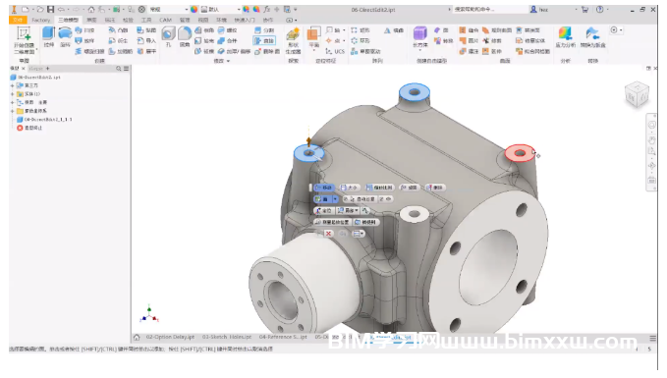Click Locate (定位) in mini-toolbar
This screenshot has width=667, height=378.
pos(324,210)
